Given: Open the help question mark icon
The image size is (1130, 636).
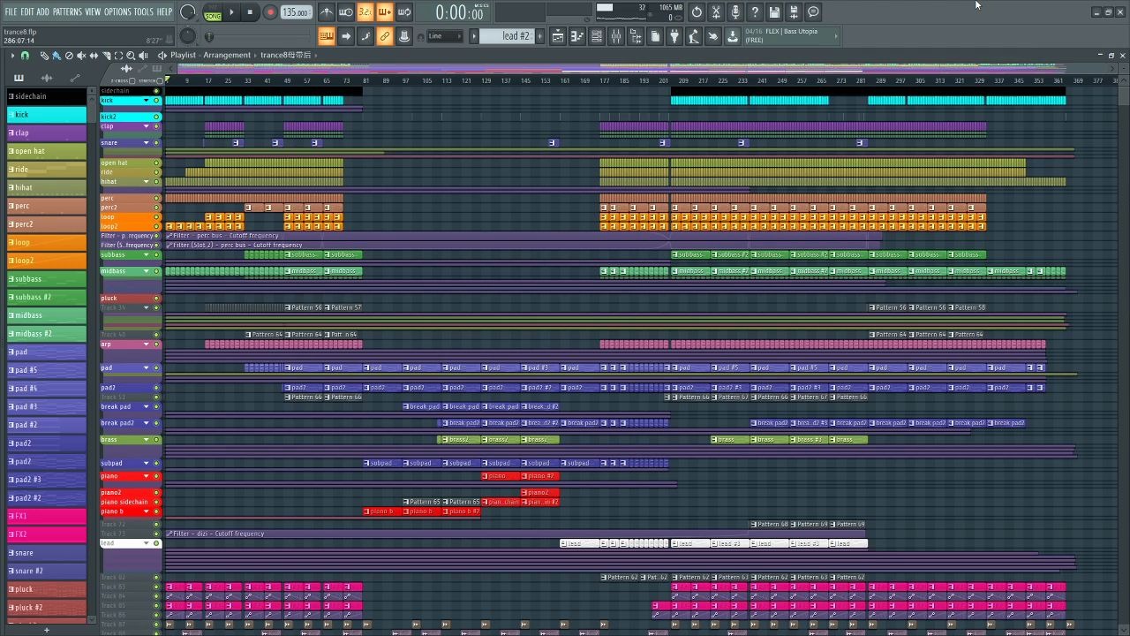Looking at the screenshot, I should tap(755, 12).
